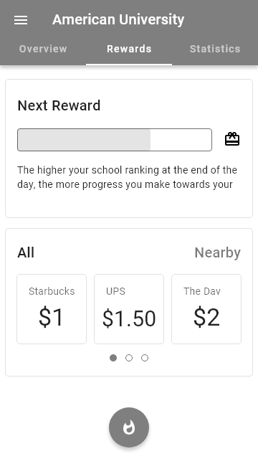Viewport: 258px width, 459px height.
Task: Switch to the Overview tab
Action: [x=43, y=49]
